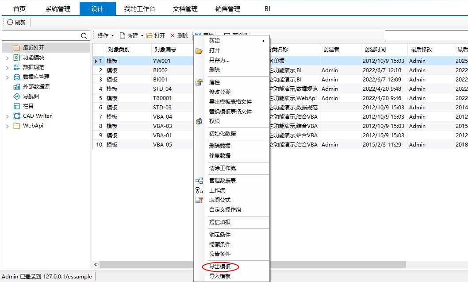Viewport: 468px width, 282px height.
Task: Open 外部数据源 via its sidebar icon
Action: pos(17,87)
